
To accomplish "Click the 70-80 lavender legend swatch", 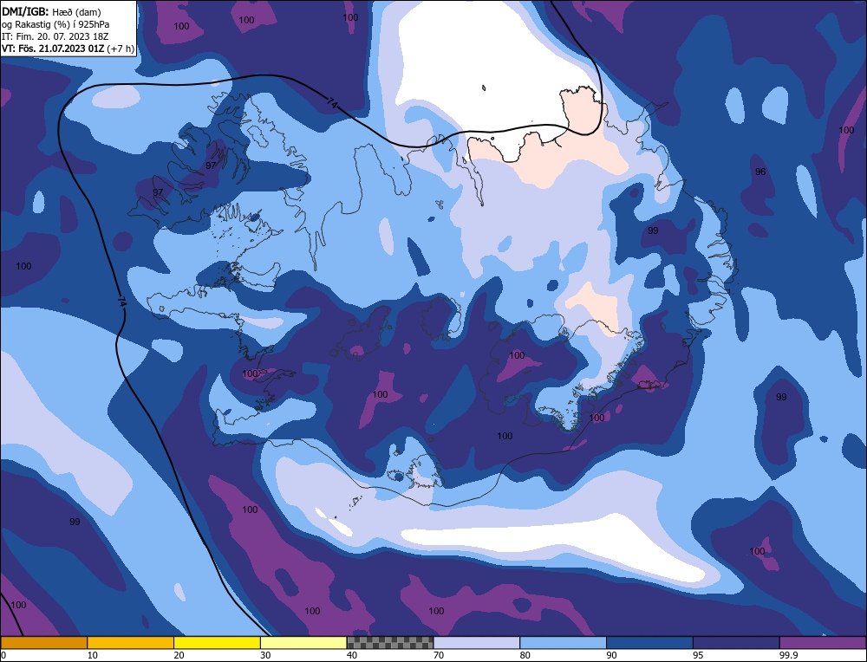I will click(x=477, y=642).
